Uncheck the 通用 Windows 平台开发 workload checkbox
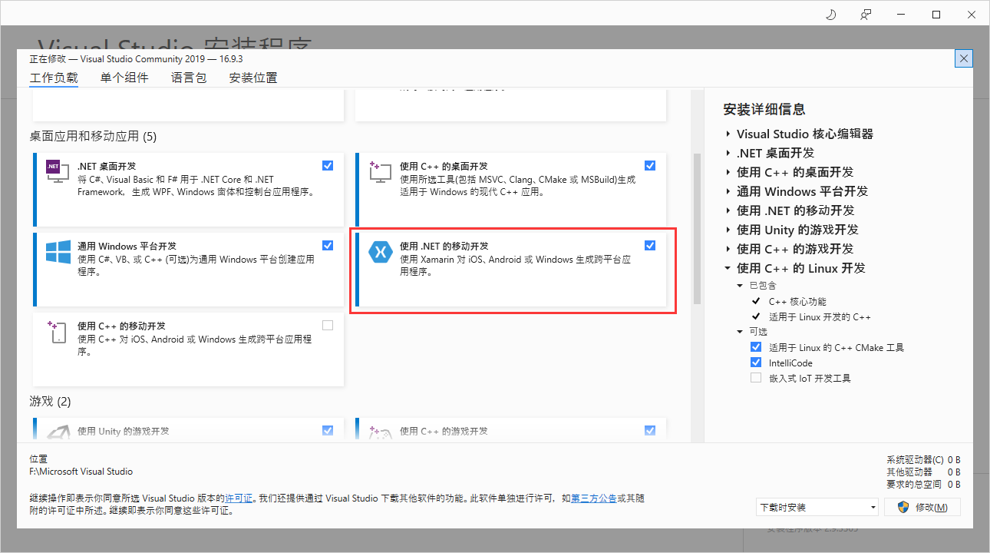The width and height of the screenshot is (990, 553). click(328, 245)
